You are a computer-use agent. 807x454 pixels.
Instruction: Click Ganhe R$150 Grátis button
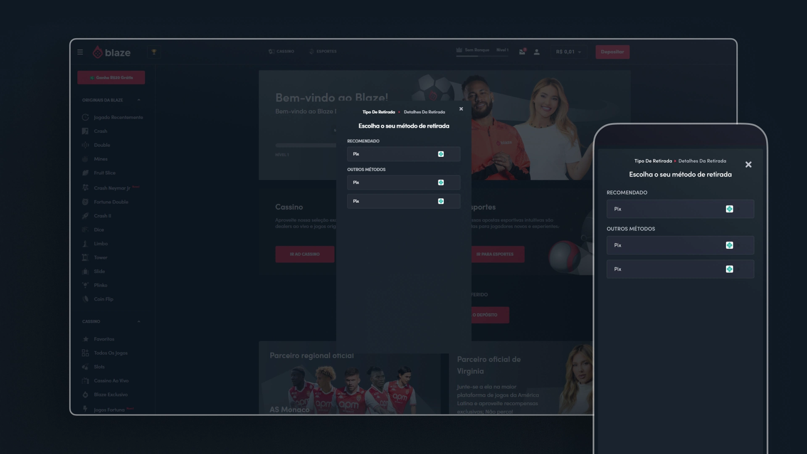coord(111,78)
